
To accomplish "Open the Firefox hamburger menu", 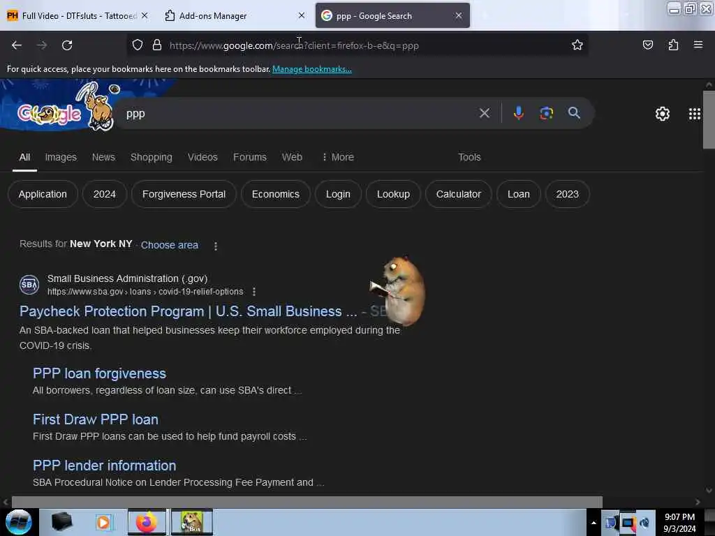I will pos(698,45).
